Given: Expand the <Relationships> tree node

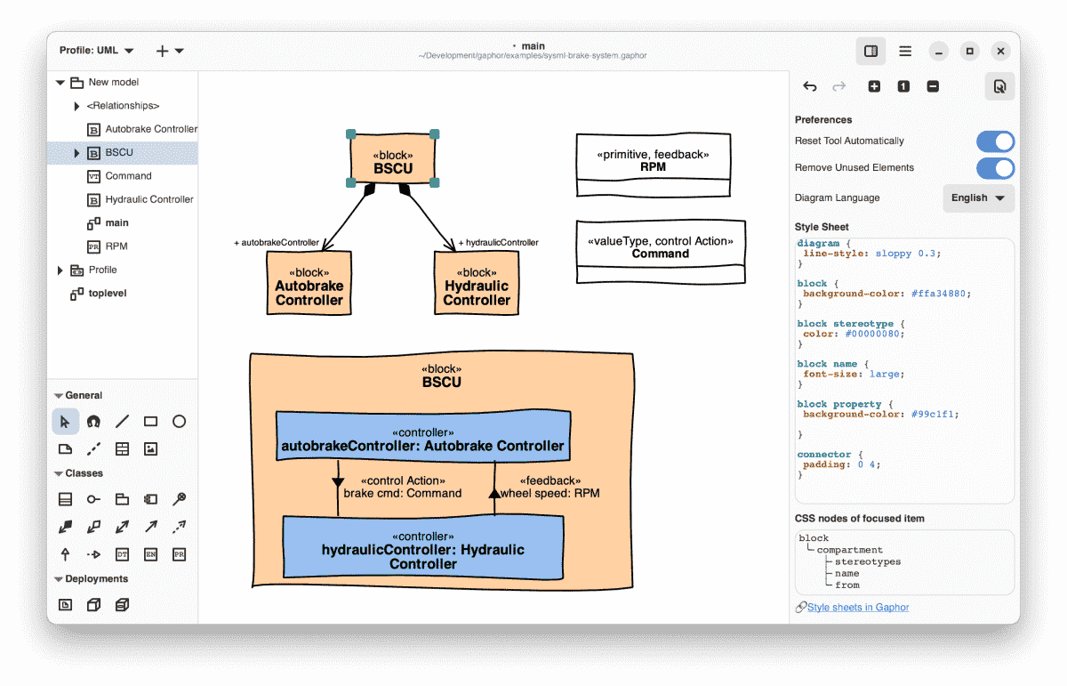Looking at the screenshot, I should pyautogui.click(x=77, y=106).
